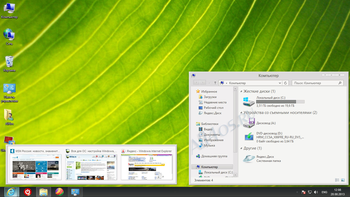350x197 pixels.
Task: Open Панель управления desktop icon
Action: (x=9, y=92)
